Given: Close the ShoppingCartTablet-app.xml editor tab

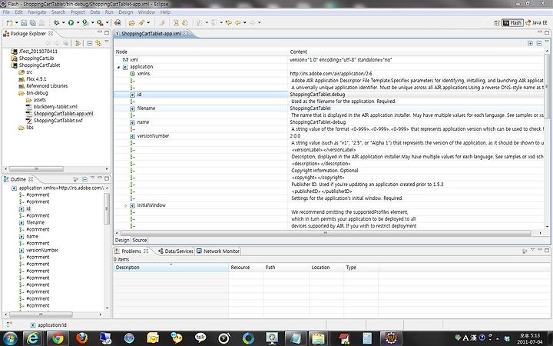Looking at the screenshot, I should 186,34.
